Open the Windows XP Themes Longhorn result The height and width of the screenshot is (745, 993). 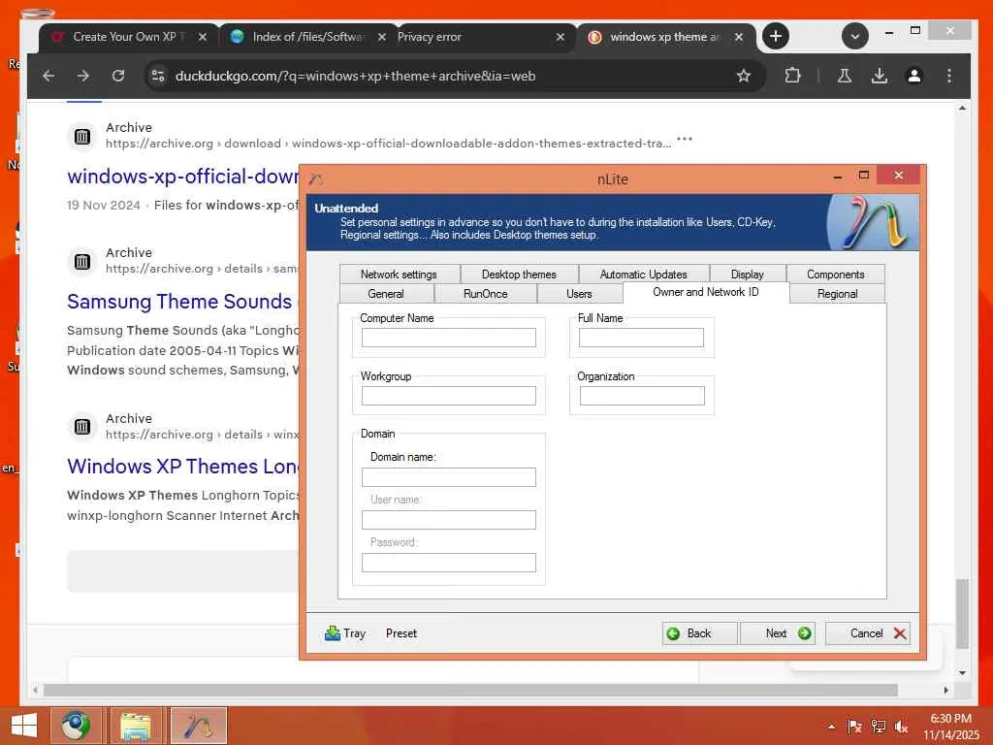coord(182,467)
